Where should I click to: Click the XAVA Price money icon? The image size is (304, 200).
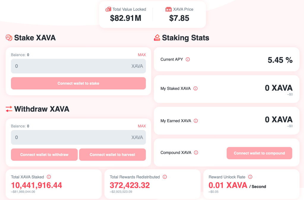point(168,10)
